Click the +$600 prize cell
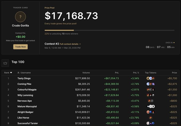This screenshot has width=181, height=126. click(173, 101)
